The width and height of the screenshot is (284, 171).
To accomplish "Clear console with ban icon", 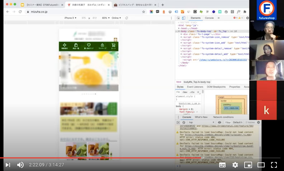I will pos(184,123).
